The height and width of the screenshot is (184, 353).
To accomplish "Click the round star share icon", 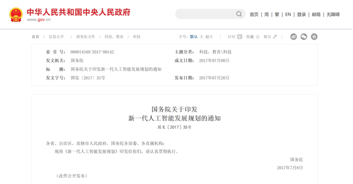I will [x=314, y=37].
